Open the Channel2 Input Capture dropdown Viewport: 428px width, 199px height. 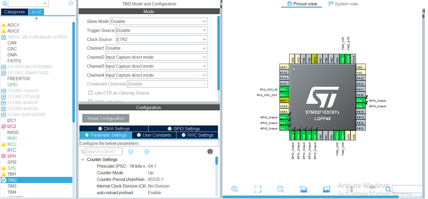tap(157, 57)
